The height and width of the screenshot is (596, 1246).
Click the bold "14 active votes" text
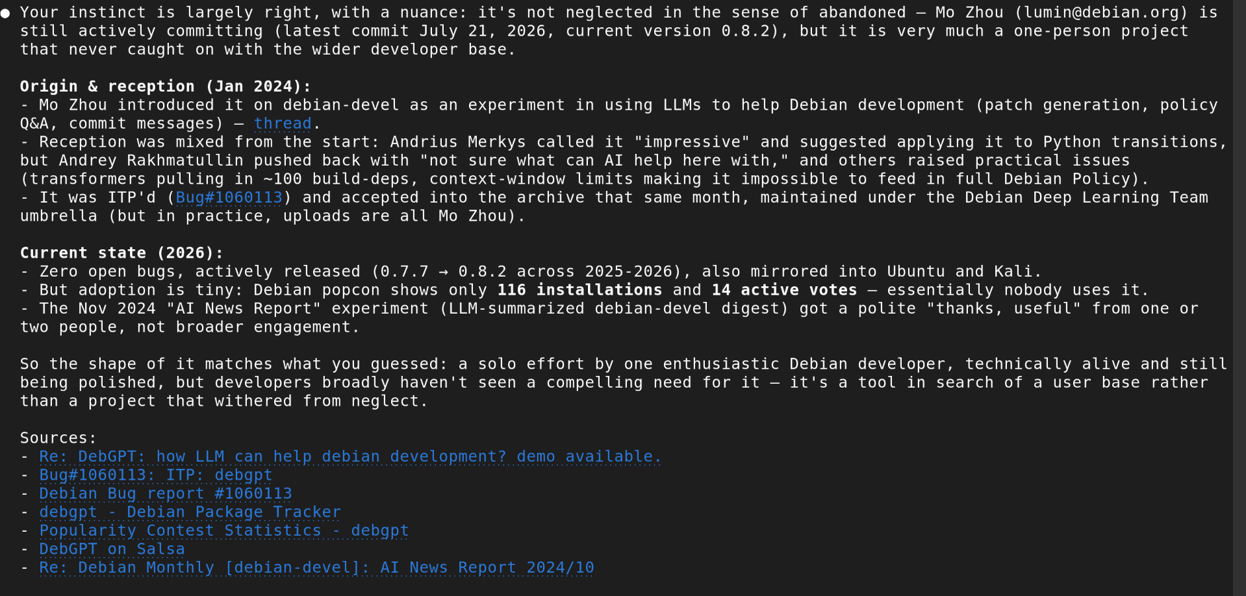(x=784, y=290)
